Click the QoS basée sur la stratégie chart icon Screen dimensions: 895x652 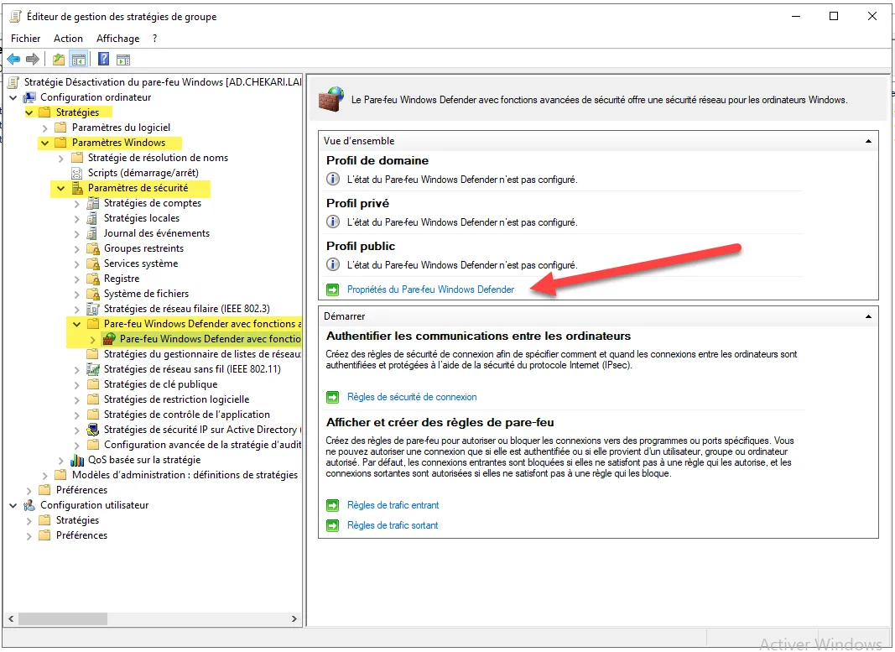tap(77, 460)
